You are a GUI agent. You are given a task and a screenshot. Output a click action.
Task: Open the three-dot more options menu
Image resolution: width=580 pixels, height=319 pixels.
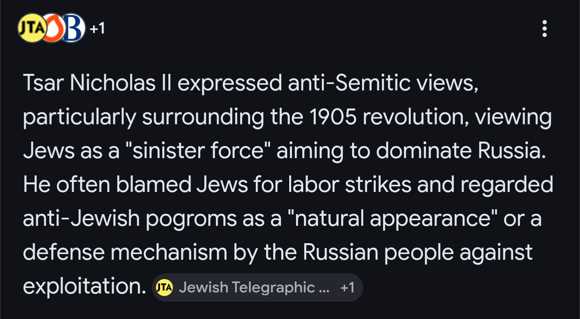click(x=545, y=29)
